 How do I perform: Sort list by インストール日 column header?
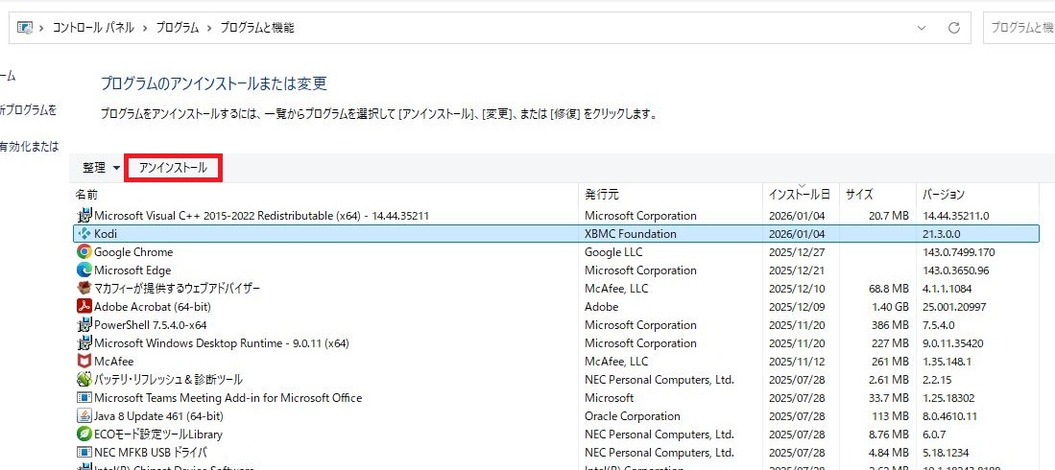tap(799, 195)
